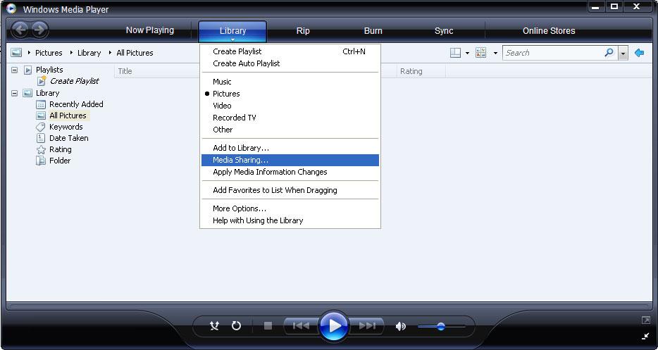Viewport: 658px width, 350px height.
Task: Open the Online Stores tab
Action: coord(549,31)
